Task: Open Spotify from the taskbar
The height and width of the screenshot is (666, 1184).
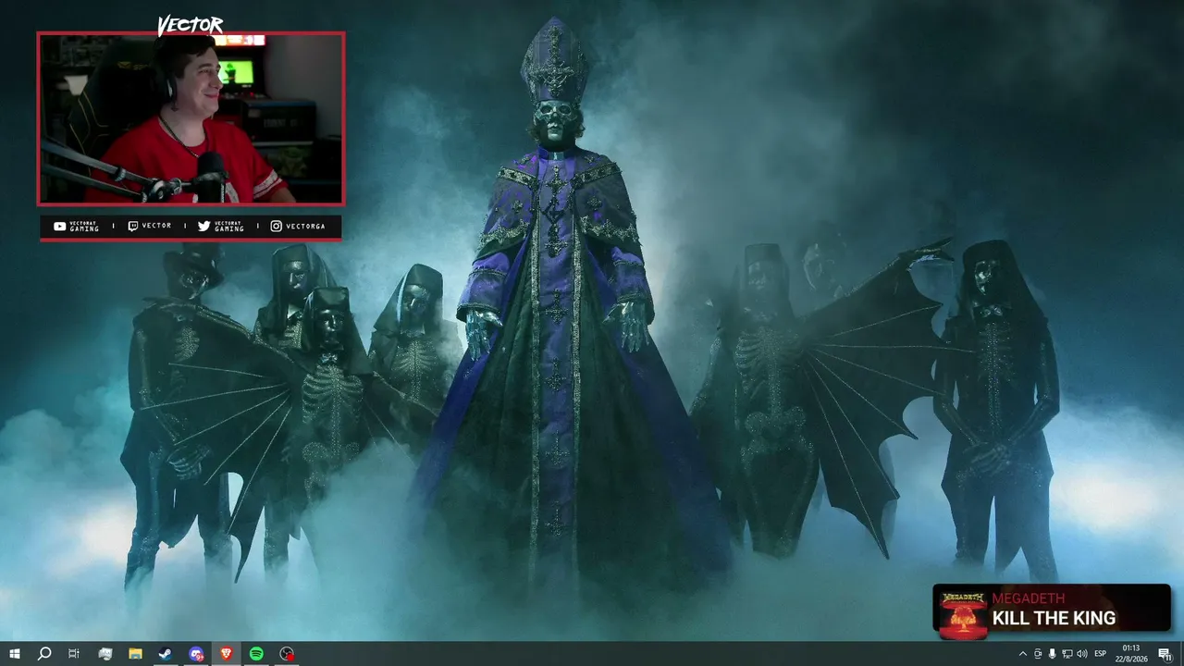Action: click(x=256, y=654)
